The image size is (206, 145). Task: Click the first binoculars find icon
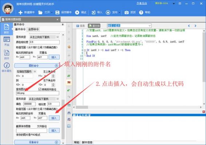(69, 113)
